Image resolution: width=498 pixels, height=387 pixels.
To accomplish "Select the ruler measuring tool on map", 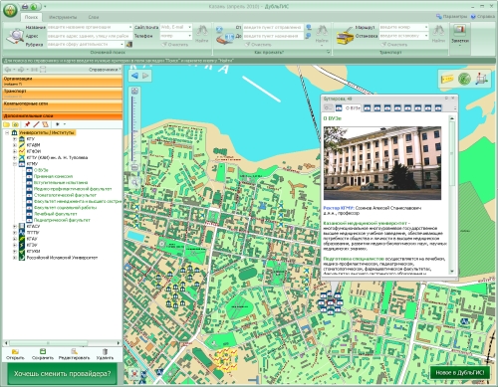I will click(447, 79).
